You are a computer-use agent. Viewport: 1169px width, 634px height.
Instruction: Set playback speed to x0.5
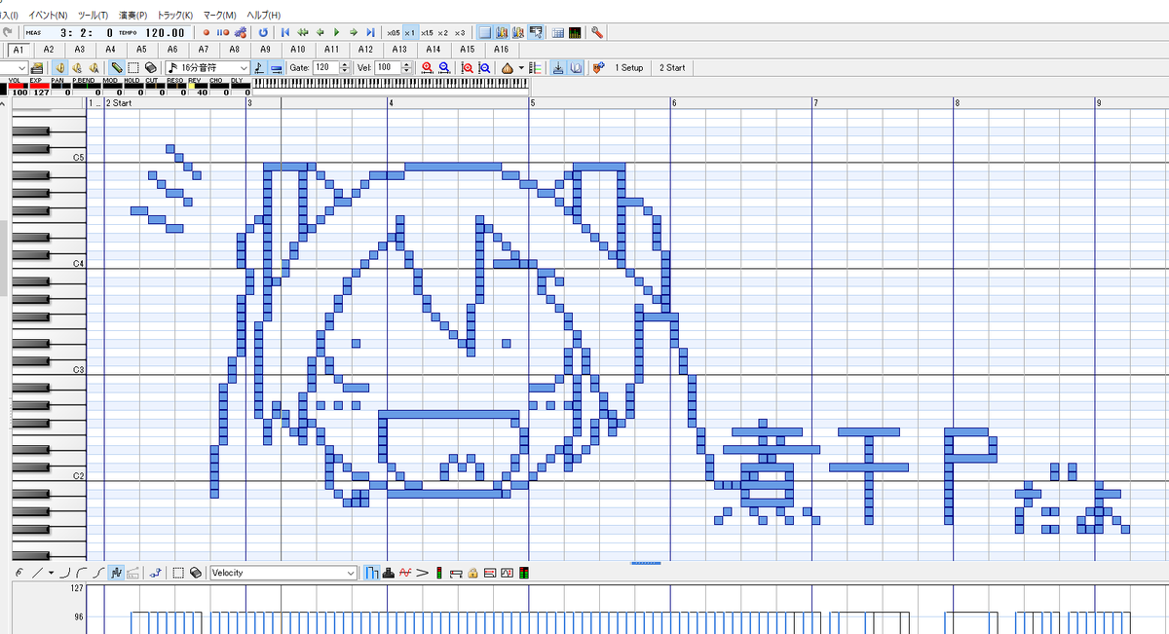click(x=394, y=32)
